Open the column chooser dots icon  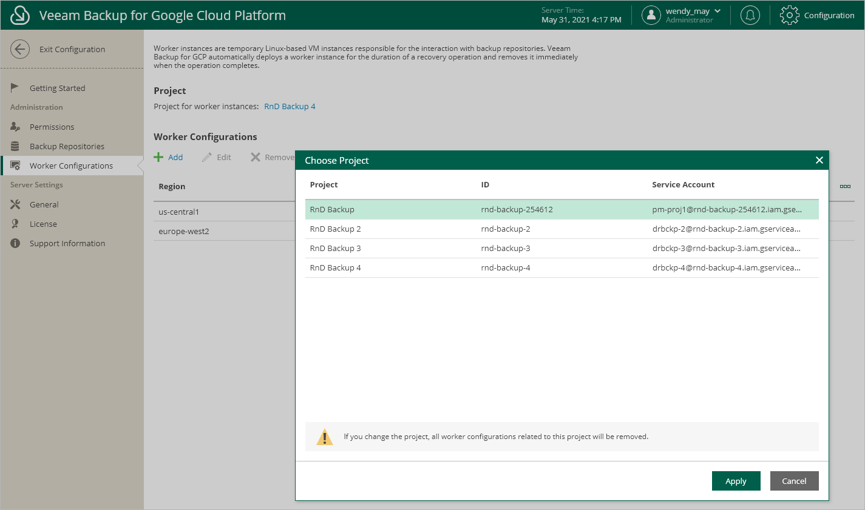845,186
